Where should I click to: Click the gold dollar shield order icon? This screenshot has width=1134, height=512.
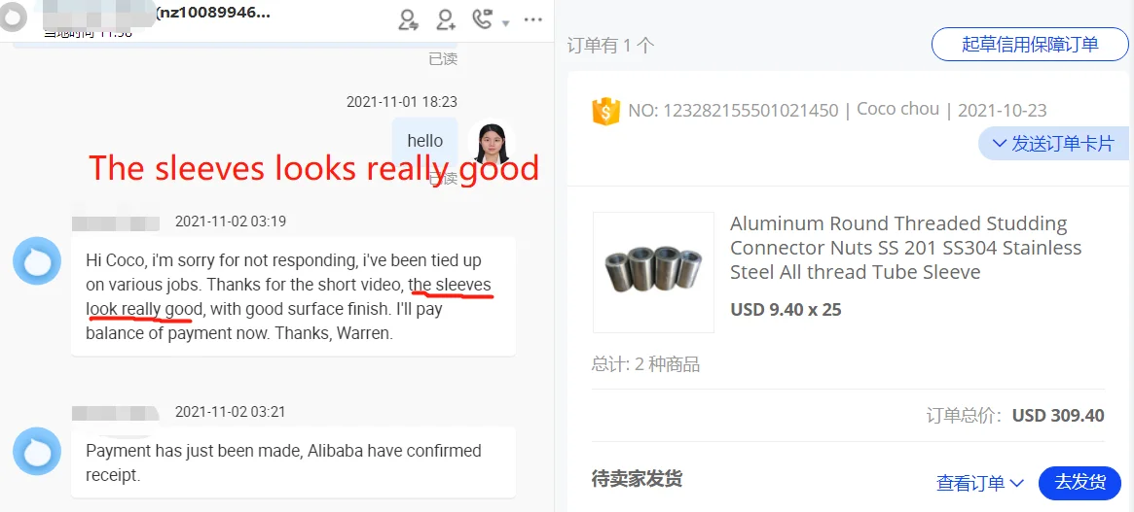click(606, 111)
